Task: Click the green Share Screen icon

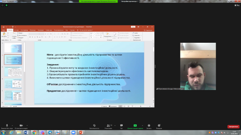Action: (x=135, y=126)
